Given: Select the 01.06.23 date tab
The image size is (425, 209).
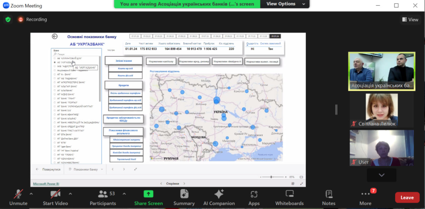Looking at the screenshot, I should pos(193,36).
